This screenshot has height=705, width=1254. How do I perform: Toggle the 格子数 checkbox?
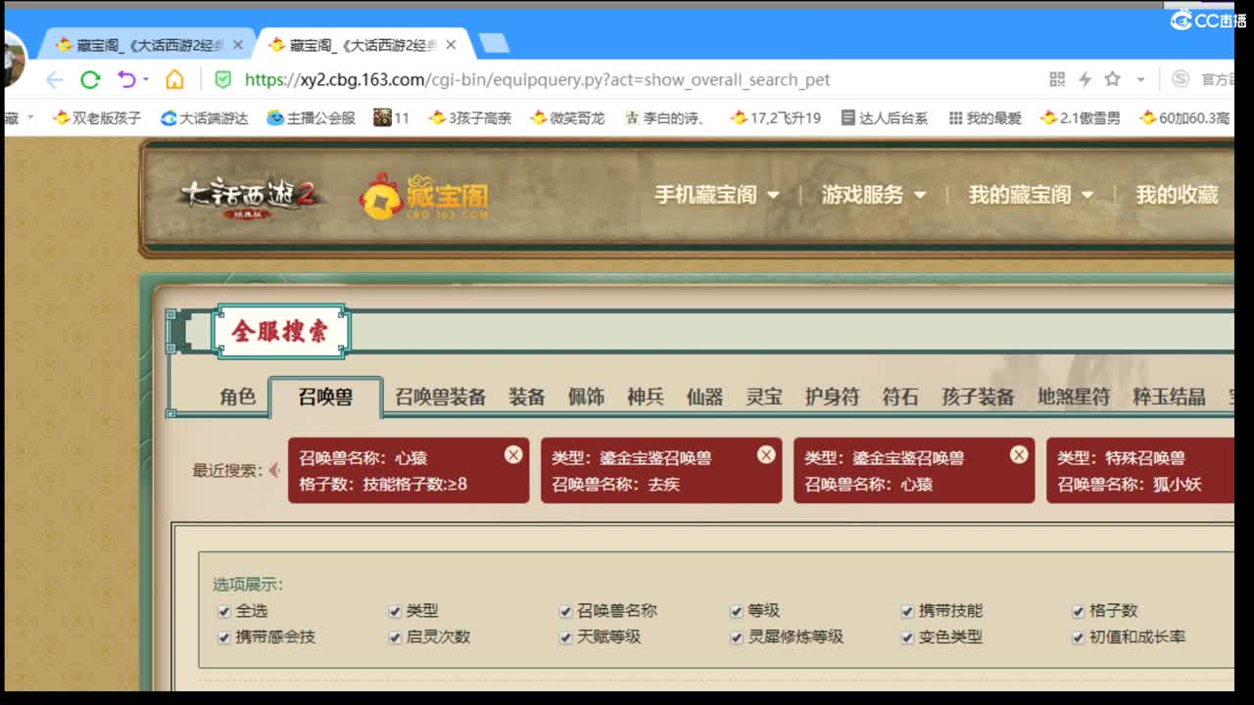[x=1079, y=611]
